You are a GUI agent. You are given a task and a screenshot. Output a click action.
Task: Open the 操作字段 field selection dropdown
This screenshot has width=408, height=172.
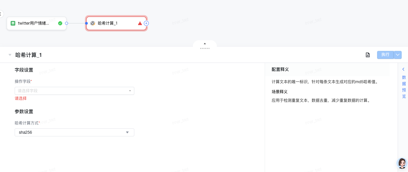74,91
